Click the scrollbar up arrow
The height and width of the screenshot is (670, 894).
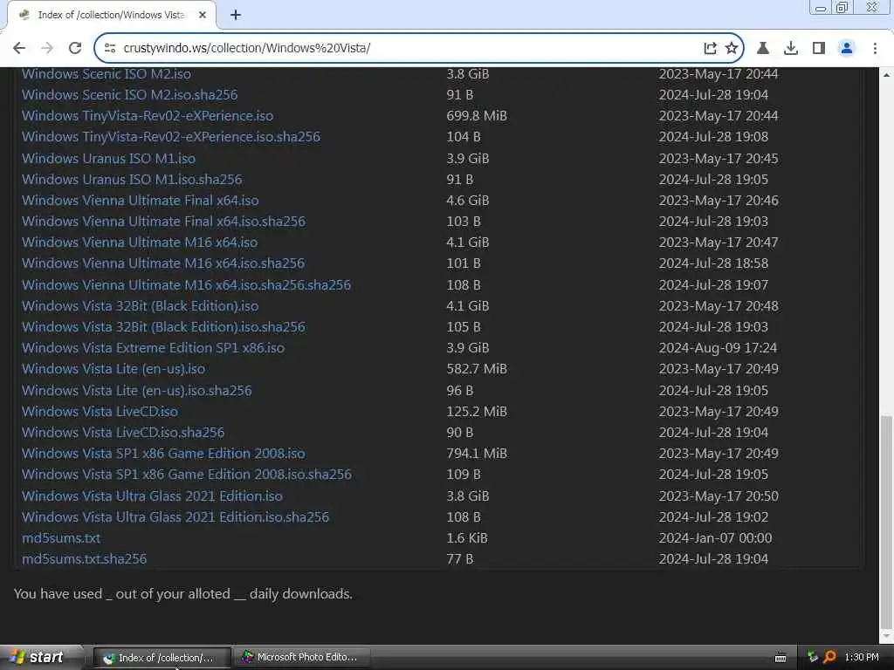[886, 75]
